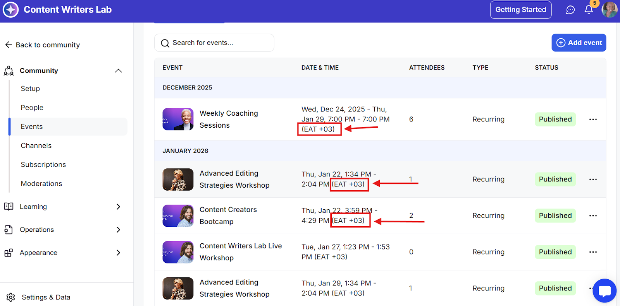This screenshot has height=306, width=620.
Task: Click the search magnifier icon
Action: pyautogui.click(x=165, y=43)
